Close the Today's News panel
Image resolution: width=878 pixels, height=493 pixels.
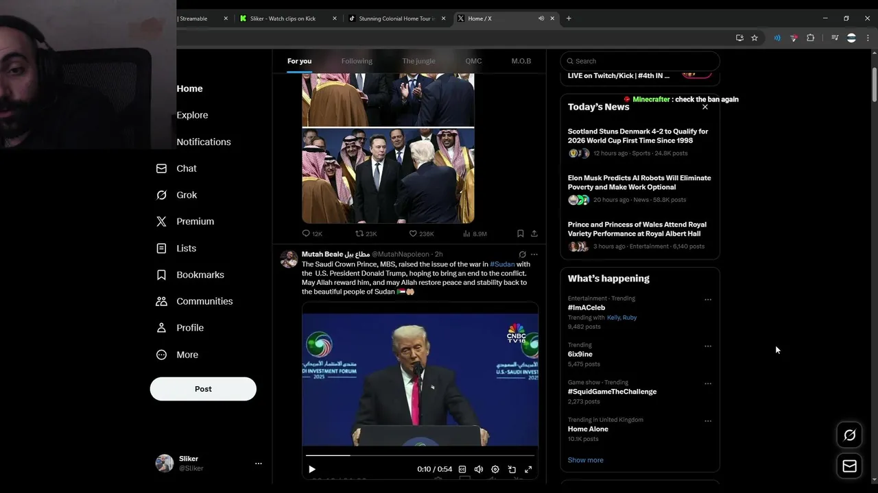705,107
